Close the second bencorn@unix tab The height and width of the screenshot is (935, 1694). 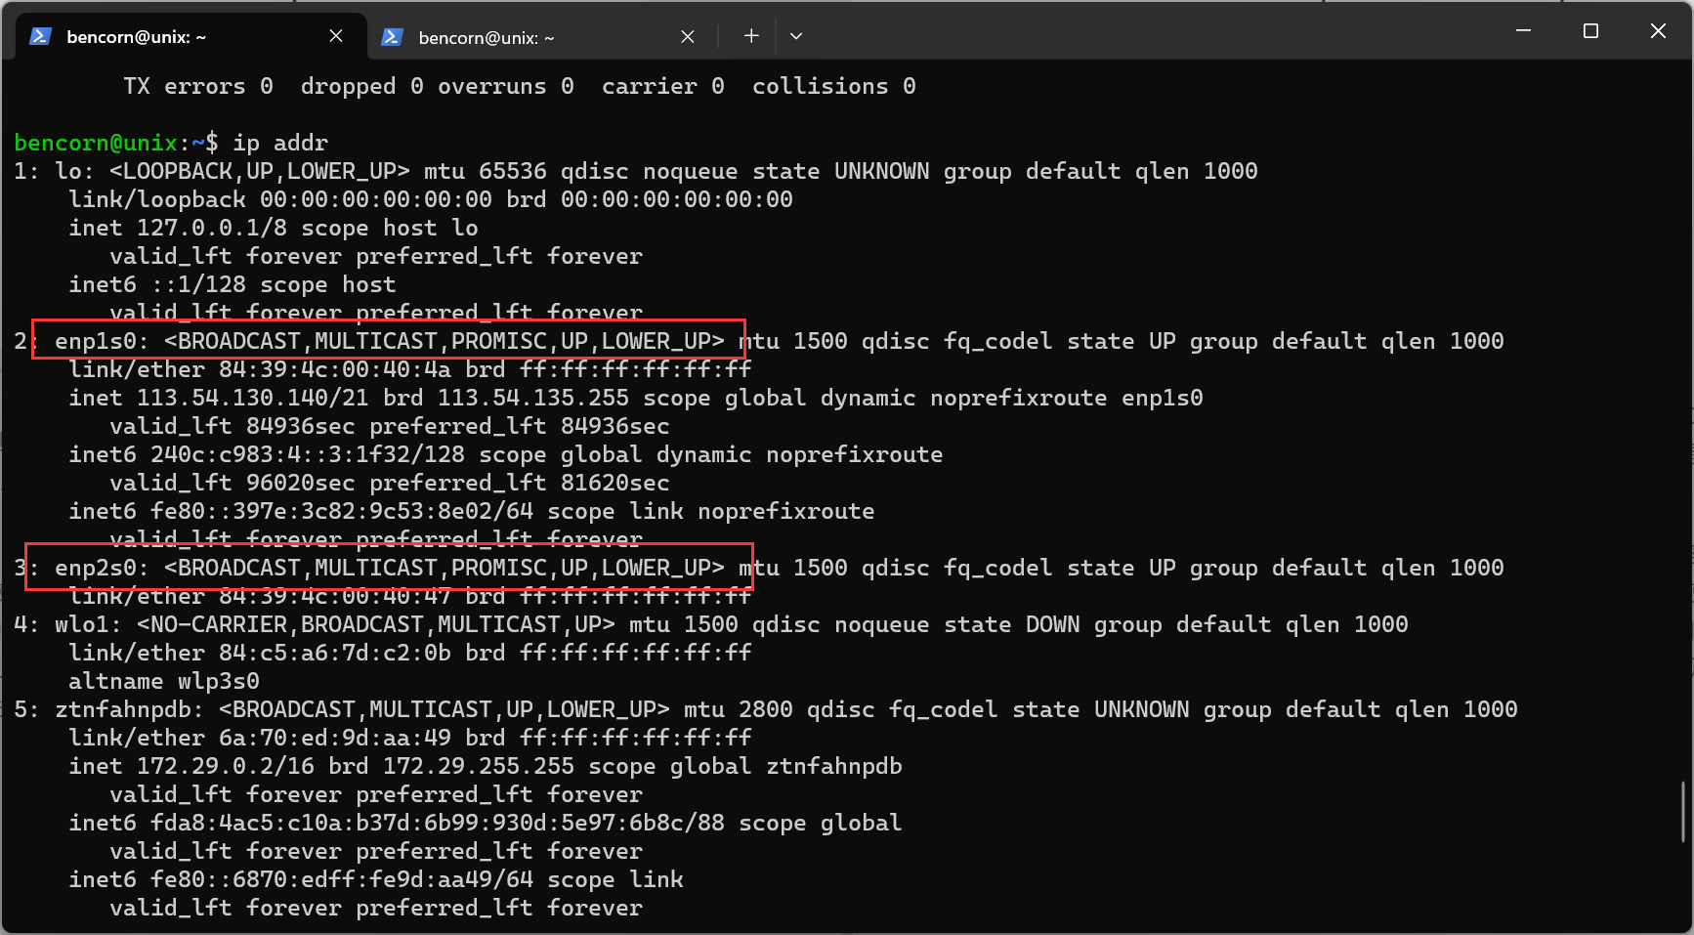687,35
